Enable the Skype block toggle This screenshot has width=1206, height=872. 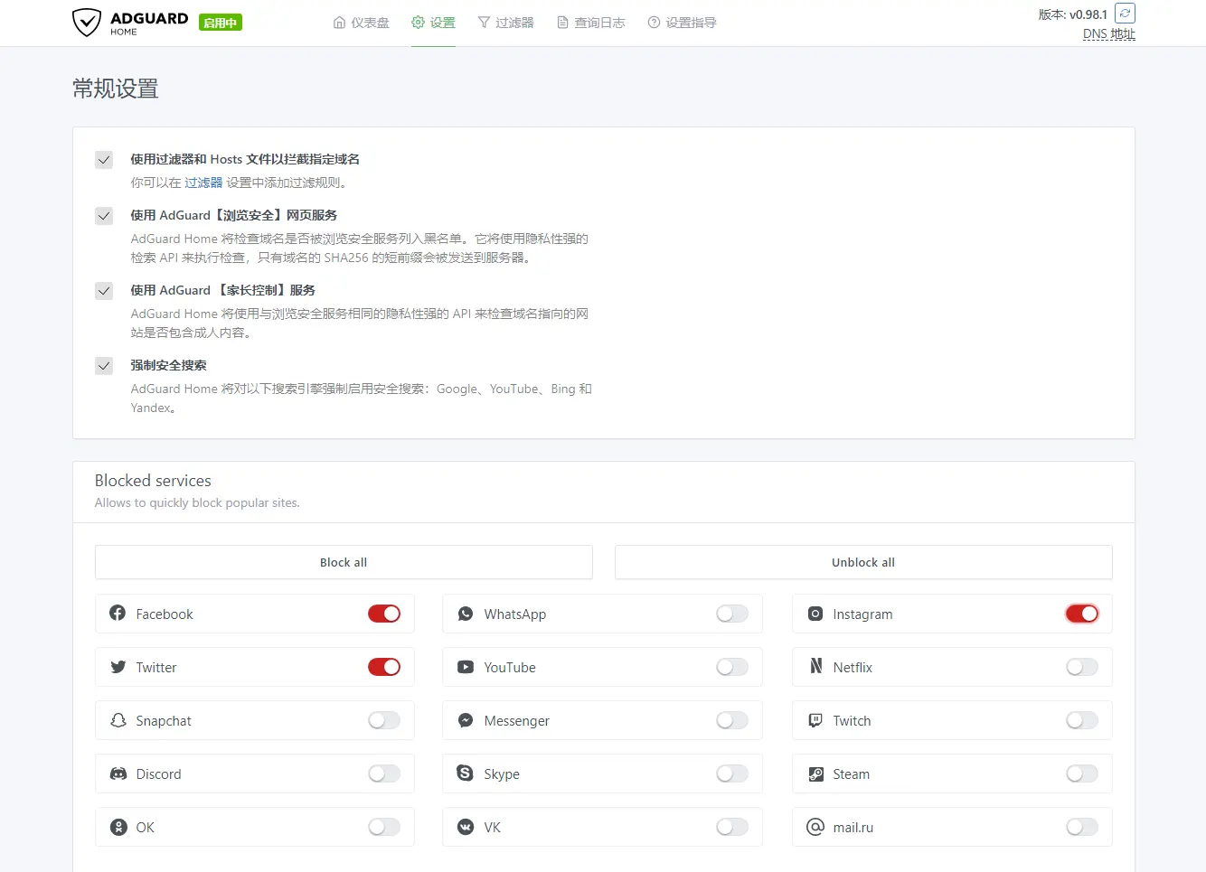pos(732,774)
